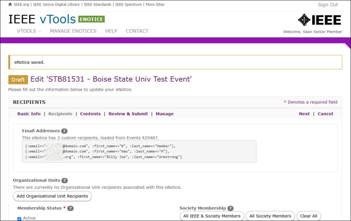Click 'Welcome, Sean Senior Member' text

[x=312, y=32]
